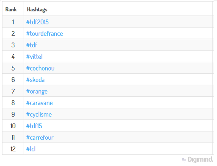This screenshot has height=166, width=217.
Task: Open the #vittel hashtag
Action: point(34,57)
